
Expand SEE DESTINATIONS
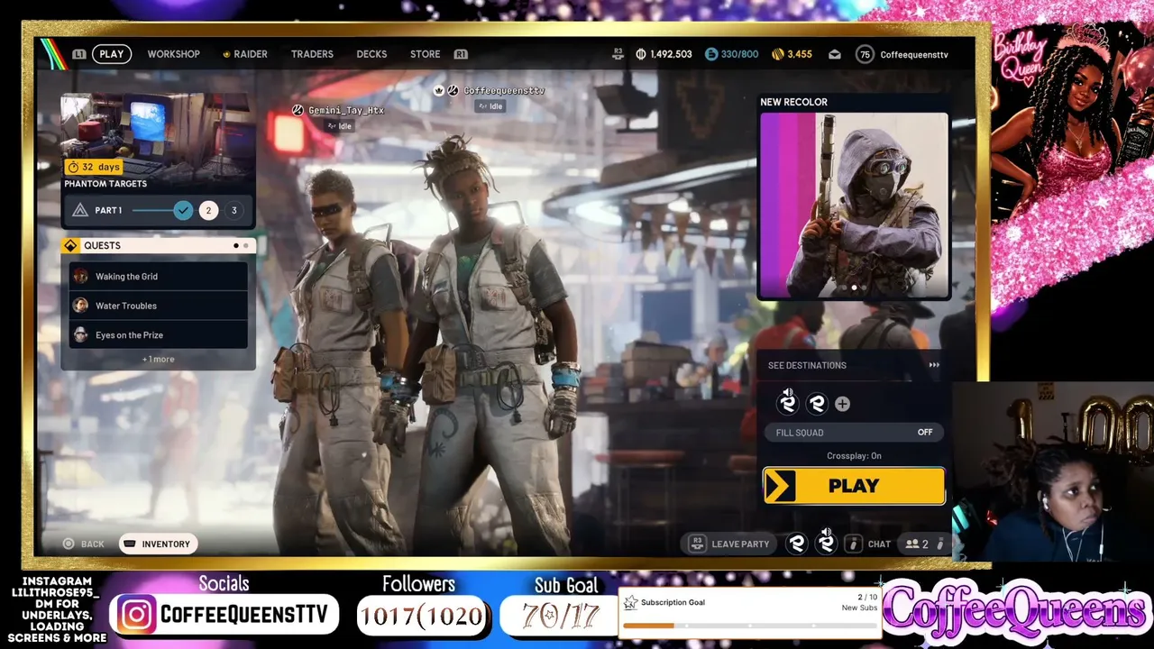point(807,365)
